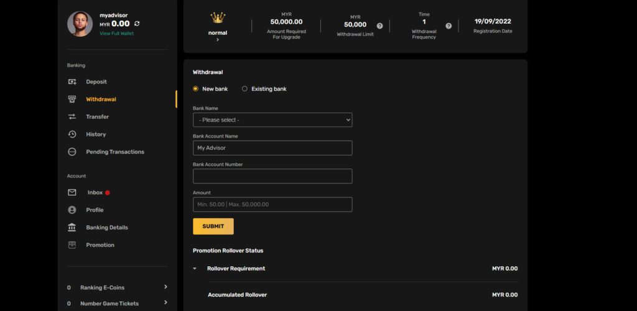637x311 pixels.
Task: Click the red Inbox notification dot
Action: (108, 193)
